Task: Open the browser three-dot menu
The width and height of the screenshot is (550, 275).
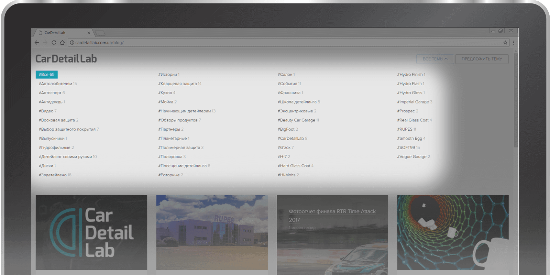Action: 513,43
